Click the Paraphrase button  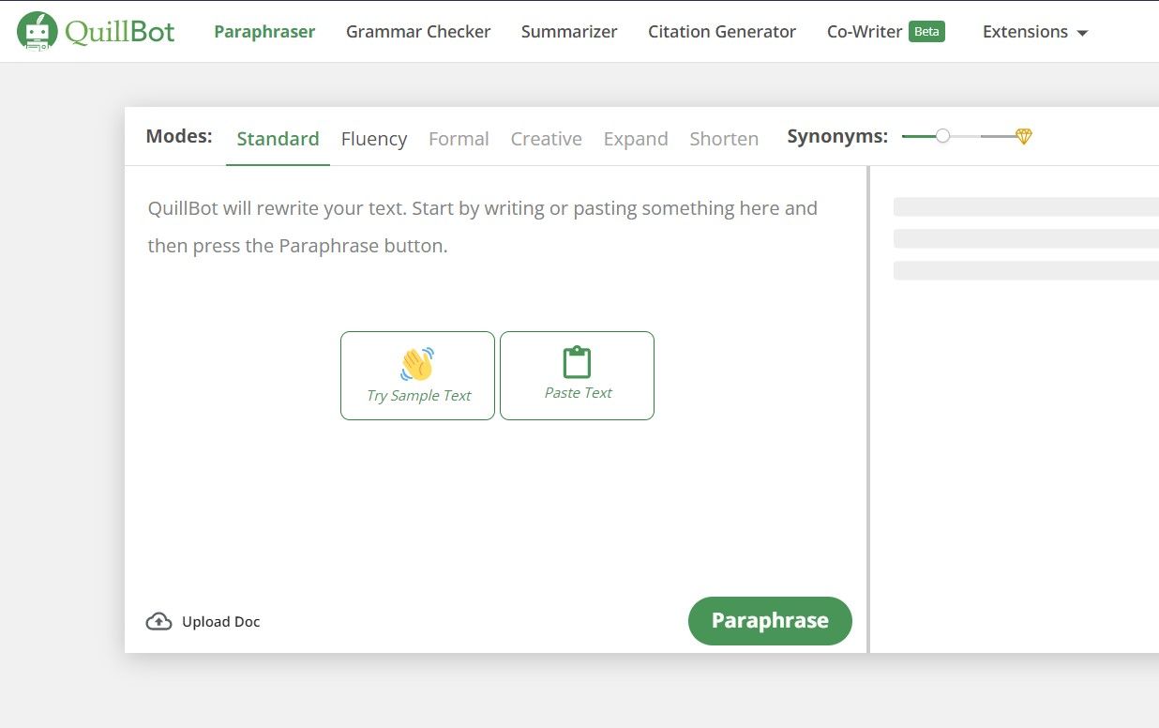(770, 621)
